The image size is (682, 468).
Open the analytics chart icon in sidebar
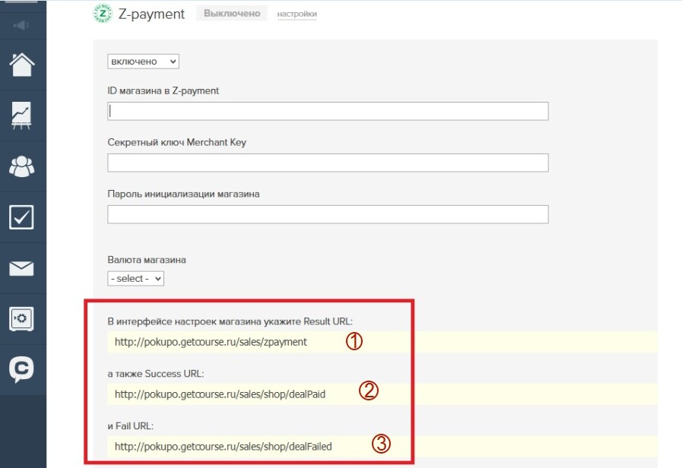point(21,115)
